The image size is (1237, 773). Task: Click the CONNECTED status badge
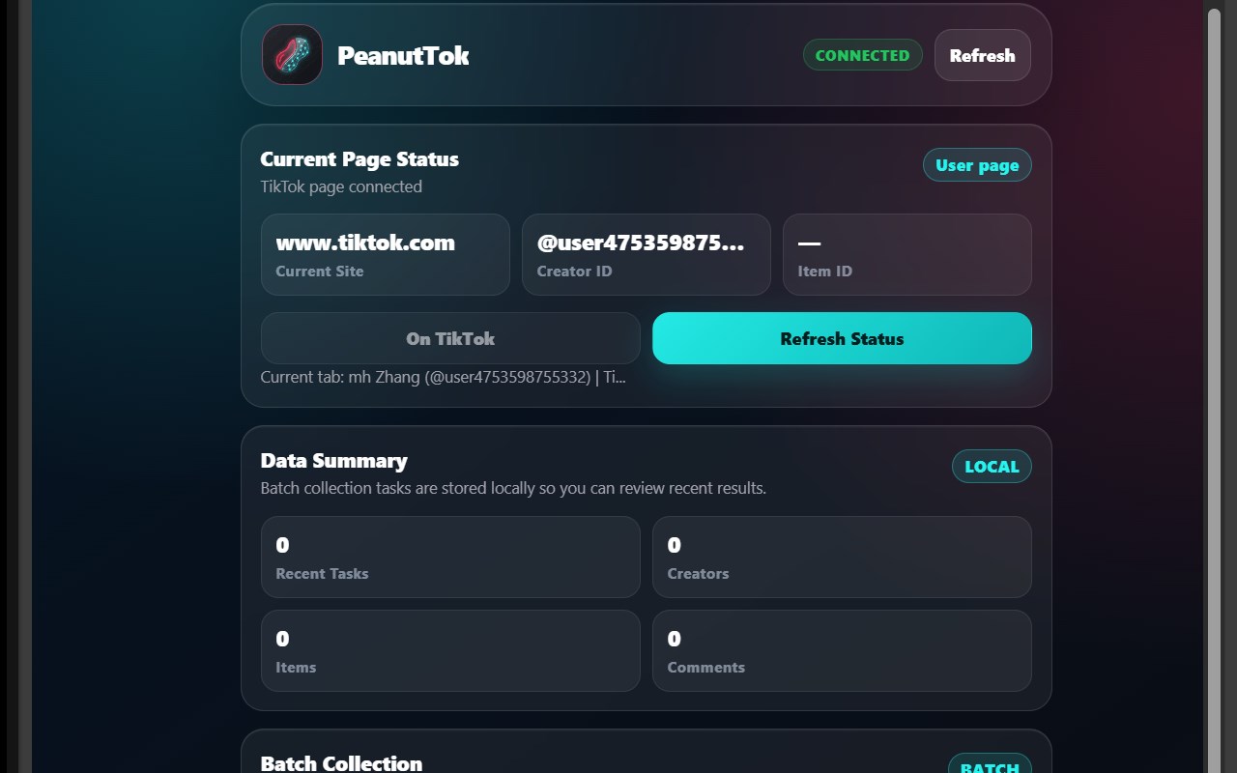862,55
